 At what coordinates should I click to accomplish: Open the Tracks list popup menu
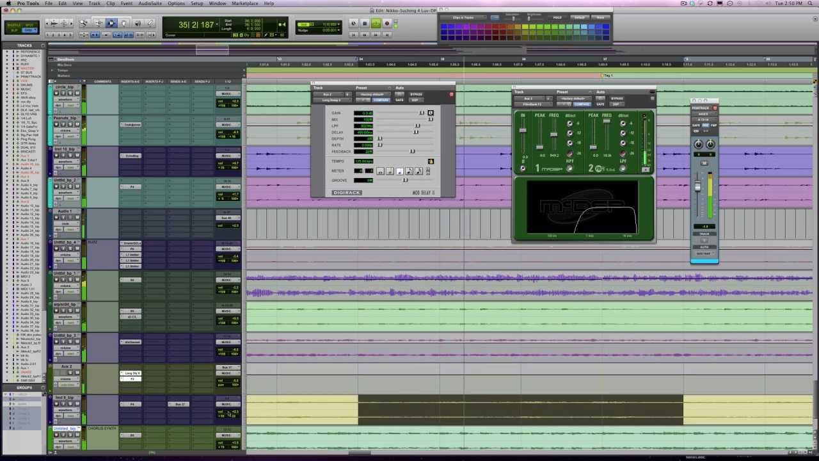coord(44,45)
